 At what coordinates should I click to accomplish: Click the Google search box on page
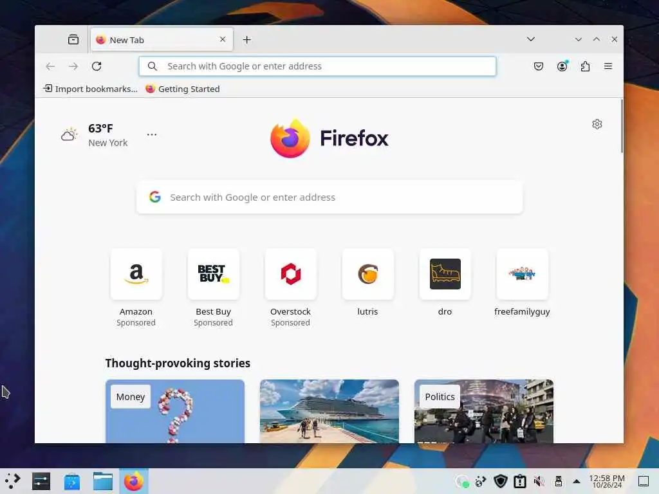(329, 197)
